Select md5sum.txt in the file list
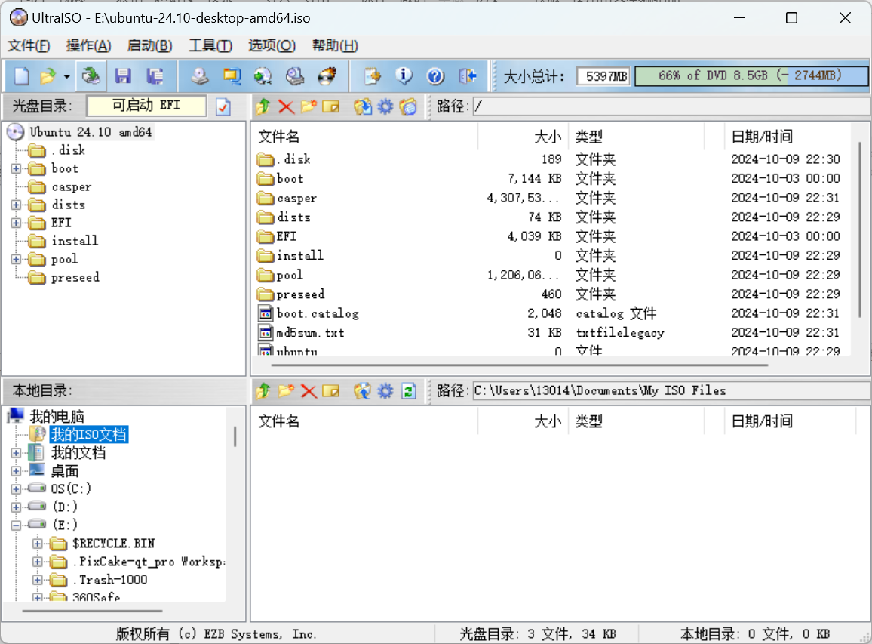This screenshot has width=872, height=644. coord(310,333)
